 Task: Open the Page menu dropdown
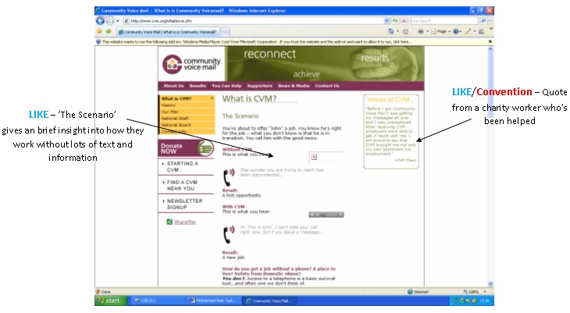coord(440,32)
